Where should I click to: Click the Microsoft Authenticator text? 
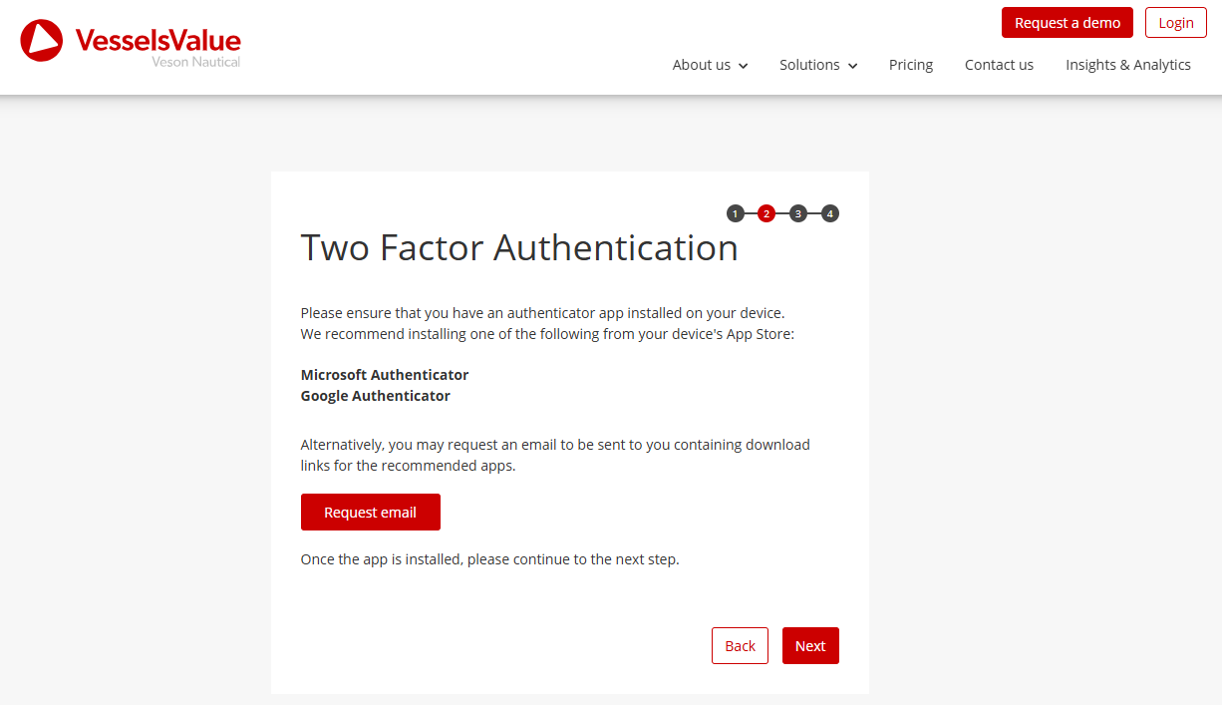(385, 375)
